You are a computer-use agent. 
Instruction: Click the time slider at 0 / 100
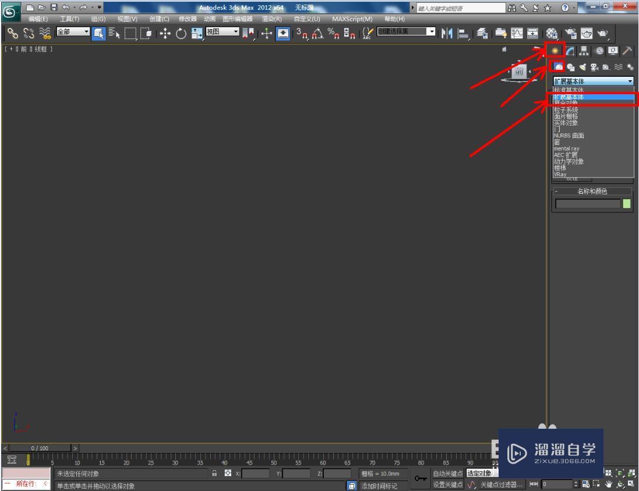[x=40, y=449]
